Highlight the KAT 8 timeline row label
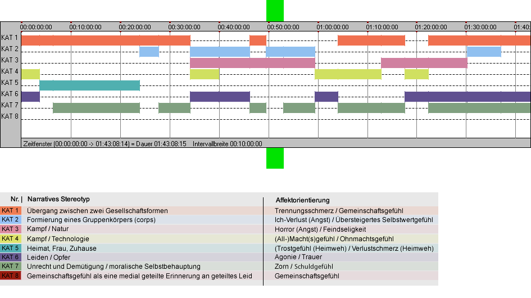The image size is (531, 298). [10, 116]
